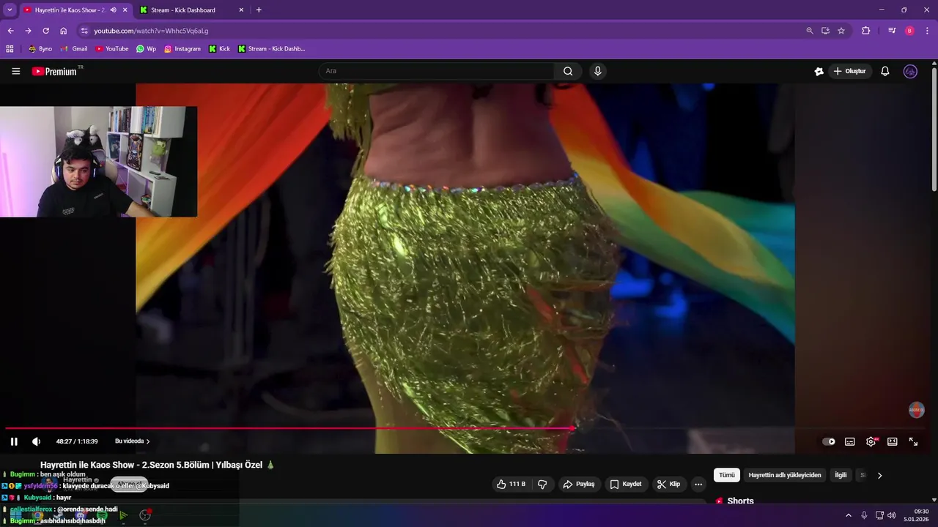This screenshot has height=527, width=938.
Task: Expand the "Bu videoda" chapters chevron
Action: pyautogui.click(x=148, y=441)
